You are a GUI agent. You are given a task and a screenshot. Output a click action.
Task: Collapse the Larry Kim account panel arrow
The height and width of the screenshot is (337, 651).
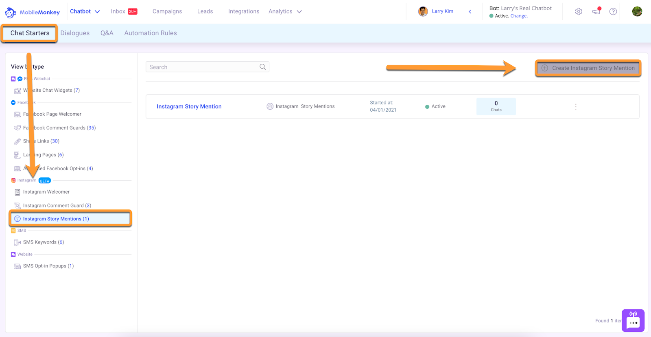(x=470, y=11)
